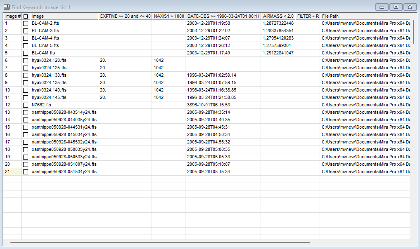The image size is (420, 249).
Task: Click the NAXIS1 > 1000 column header
Action: pyautogui.click(x=168, y=16)
